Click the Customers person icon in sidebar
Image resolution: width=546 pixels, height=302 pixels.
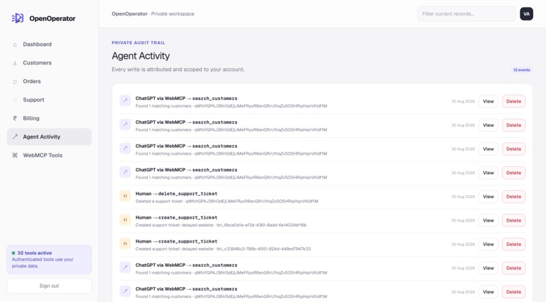click(x=15, y=63)
